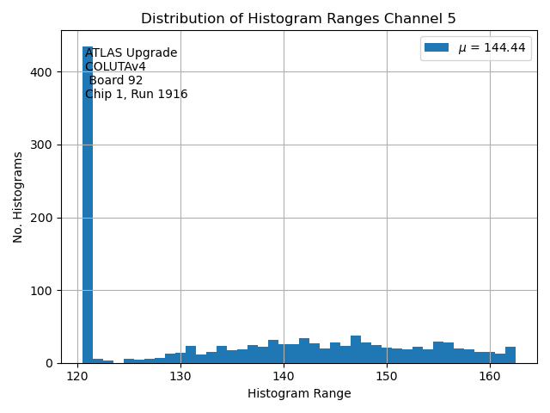Click the y-axis tick label 100
This screenshot has height=413, width=550.
[x=44, y=291]
